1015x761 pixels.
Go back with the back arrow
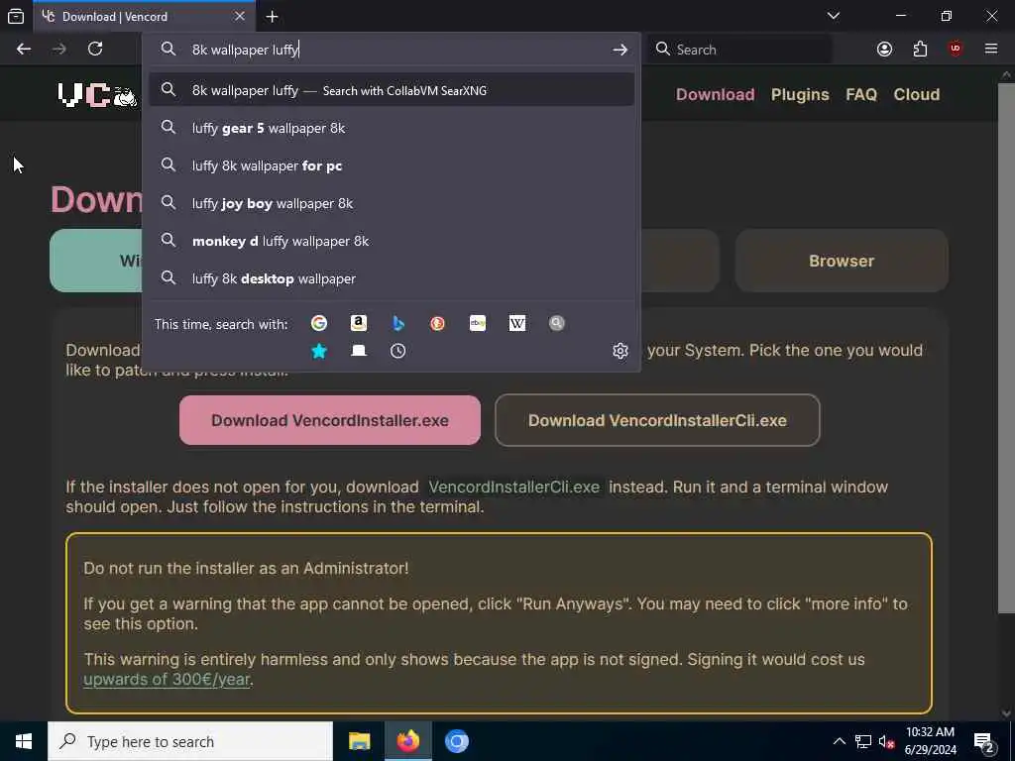click(24, 50)
